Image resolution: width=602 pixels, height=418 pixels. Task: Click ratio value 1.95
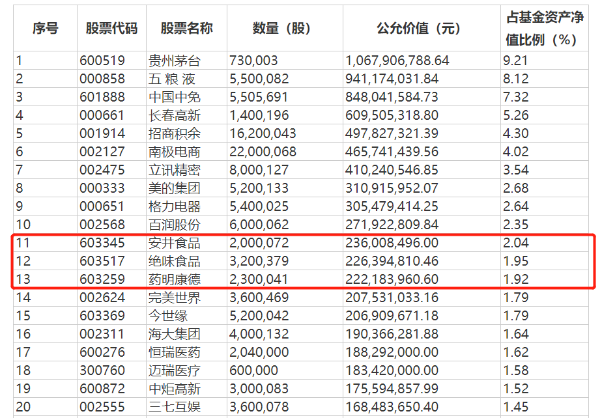pyautogui.click(x=515, y=261)
